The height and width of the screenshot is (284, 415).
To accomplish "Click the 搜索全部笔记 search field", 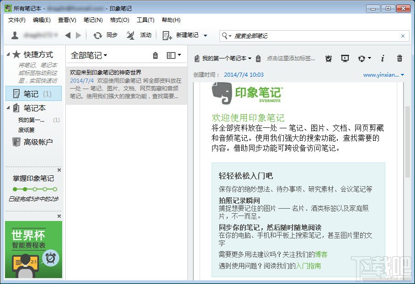I will [x=315, y=36].
